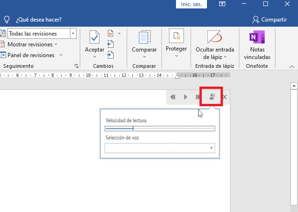Click the lightbulb '¿Qué desea hacer?' icon
The width and height of the screenshot is (298, 212).
pos(7,20)
